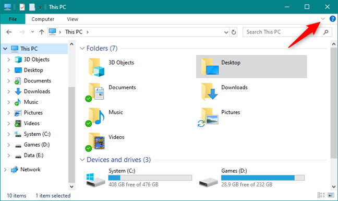Click the chevron after This PC breadcrumb
338x201 pixels.
(88, 32)
